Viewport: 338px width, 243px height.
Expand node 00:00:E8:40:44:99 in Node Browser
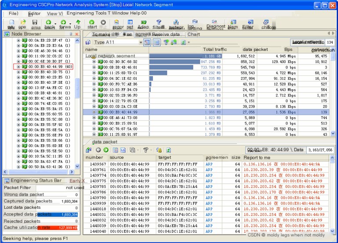[18, 67]
